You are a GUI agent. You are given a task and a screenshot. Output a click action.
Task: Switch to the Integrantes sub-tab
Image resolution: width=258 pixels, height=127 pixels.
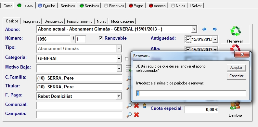point(32,21)
